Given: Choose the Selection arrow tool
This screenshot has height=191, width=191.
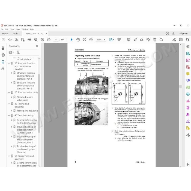Looking at the screenshot, I should 71,40.
